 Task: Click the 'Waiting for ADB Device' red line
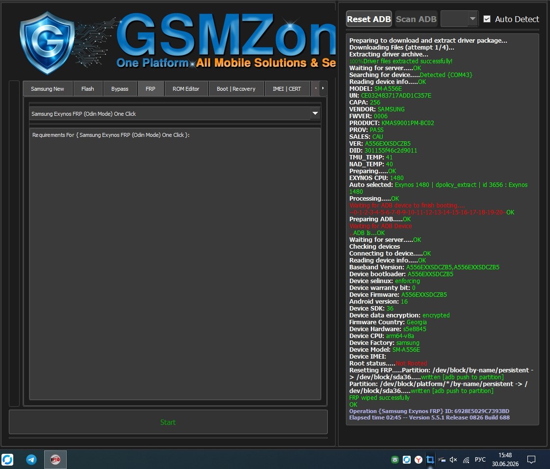click(381, 226)
